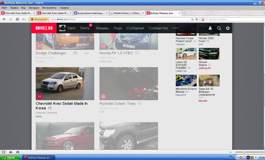
Task: Open Люди section in header
Action: pyautogui.click(x=118, y=28)
